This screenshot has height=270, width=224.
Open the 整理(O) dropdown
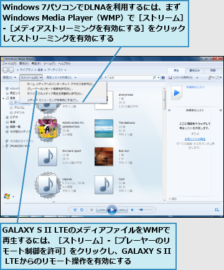point(9,77)
